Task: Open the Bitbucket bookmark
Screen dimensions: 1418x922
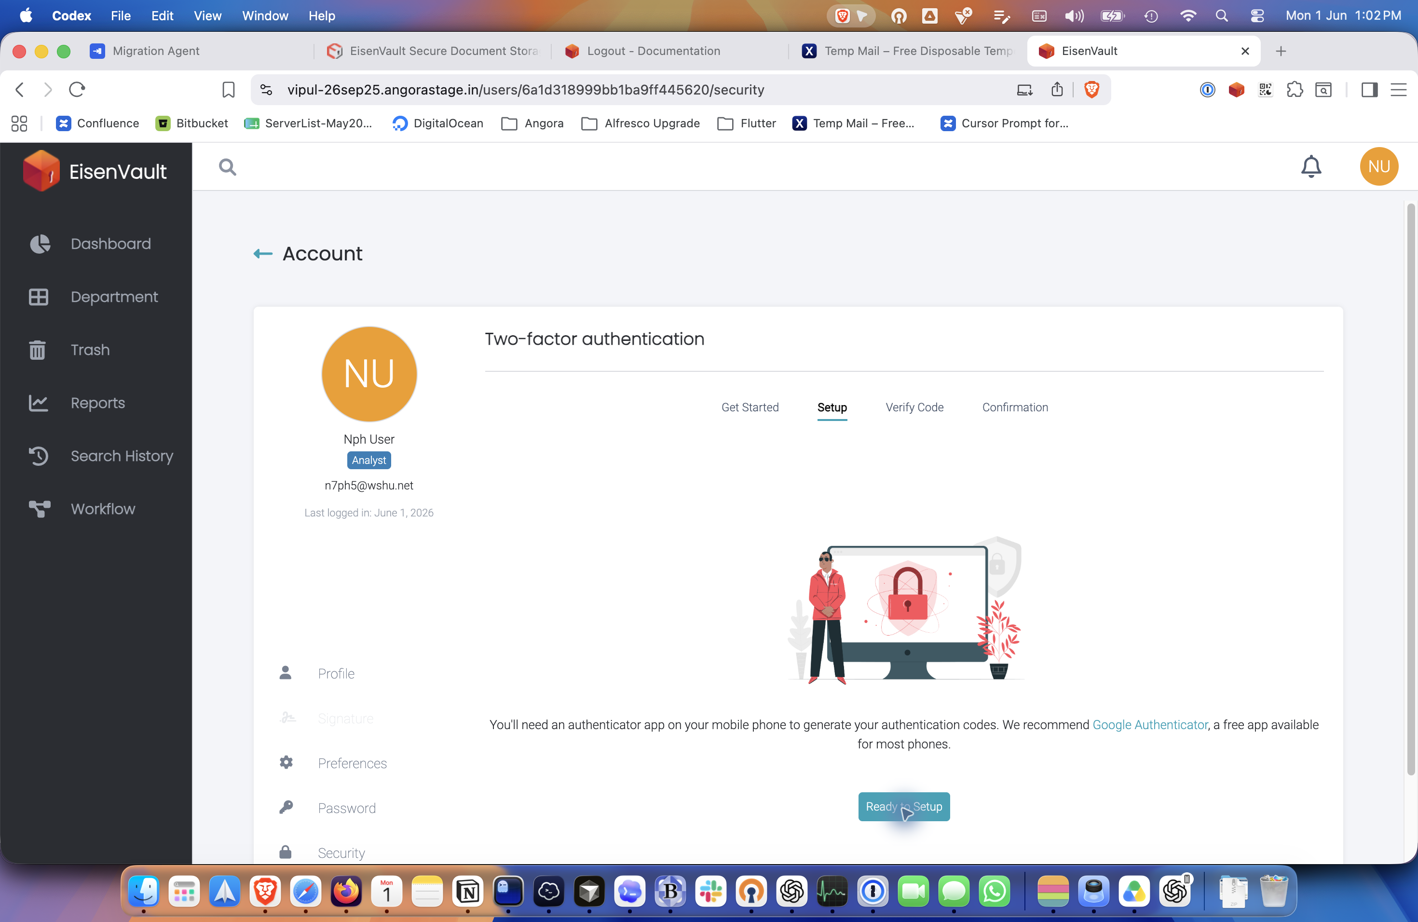Action: [191, 123]
